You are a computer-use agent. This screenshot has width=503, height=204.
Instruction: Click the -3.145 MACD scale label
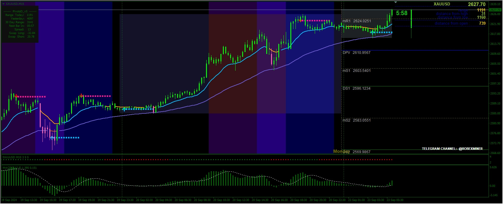tap(493, 195)
